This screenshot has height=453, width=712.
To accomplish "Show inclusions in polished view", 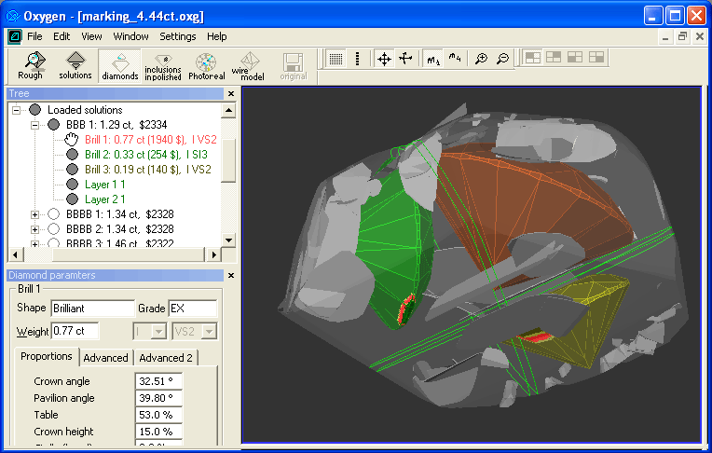I will 162,64.
